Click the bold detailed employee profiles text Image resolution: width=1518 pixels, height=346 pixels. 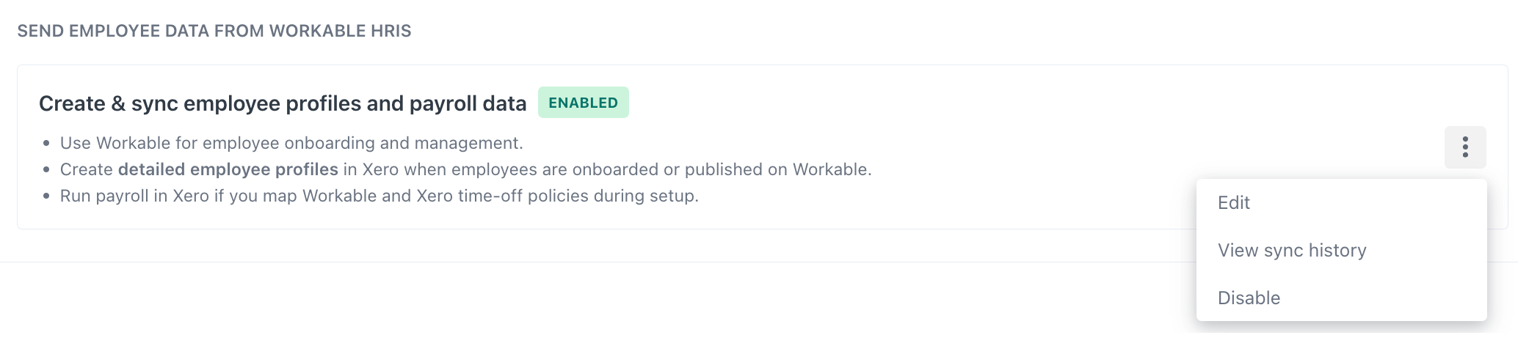[228, 169]
